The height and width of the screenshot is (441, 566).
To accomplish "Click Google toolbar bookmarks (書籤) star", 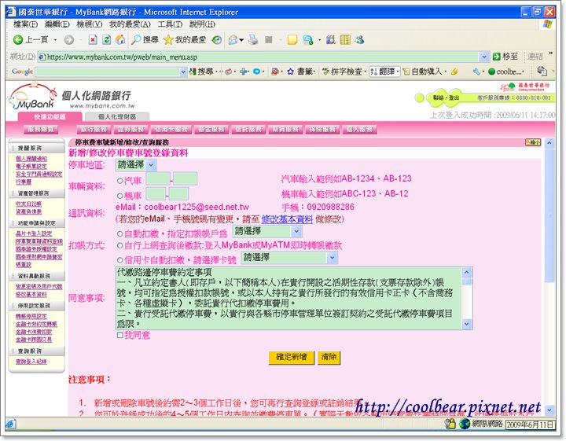I will click(300, 72).
